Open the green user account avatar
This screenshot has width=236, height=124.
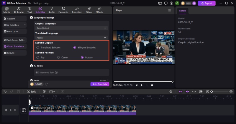pyautogui.click(x=177, y=3)
